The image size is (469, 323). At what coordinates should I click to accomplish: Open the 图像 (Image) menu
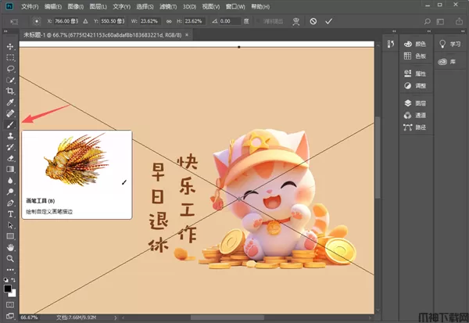pyautogui.click(x=74, y=6)
